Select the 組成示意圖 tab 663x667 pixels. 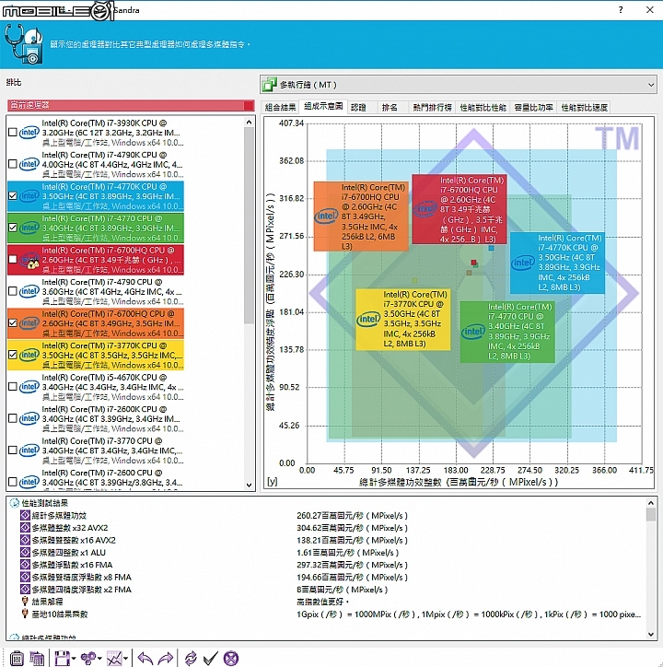(x=323, y=106)
